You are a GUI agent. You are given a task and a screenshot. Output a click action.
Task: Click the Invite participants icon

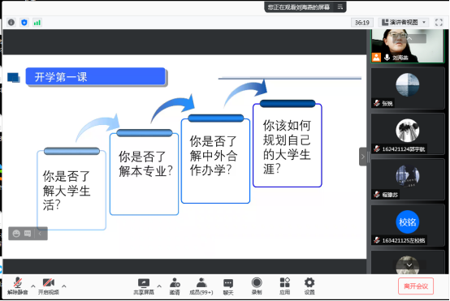[175, 286]
